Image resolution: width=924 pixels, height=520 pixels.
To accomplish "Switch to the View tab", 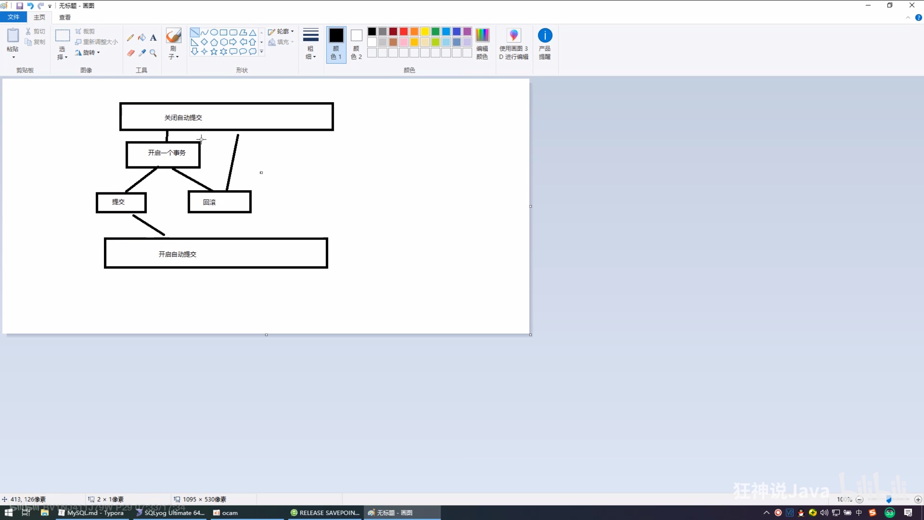I will click(x=65, y=17).
